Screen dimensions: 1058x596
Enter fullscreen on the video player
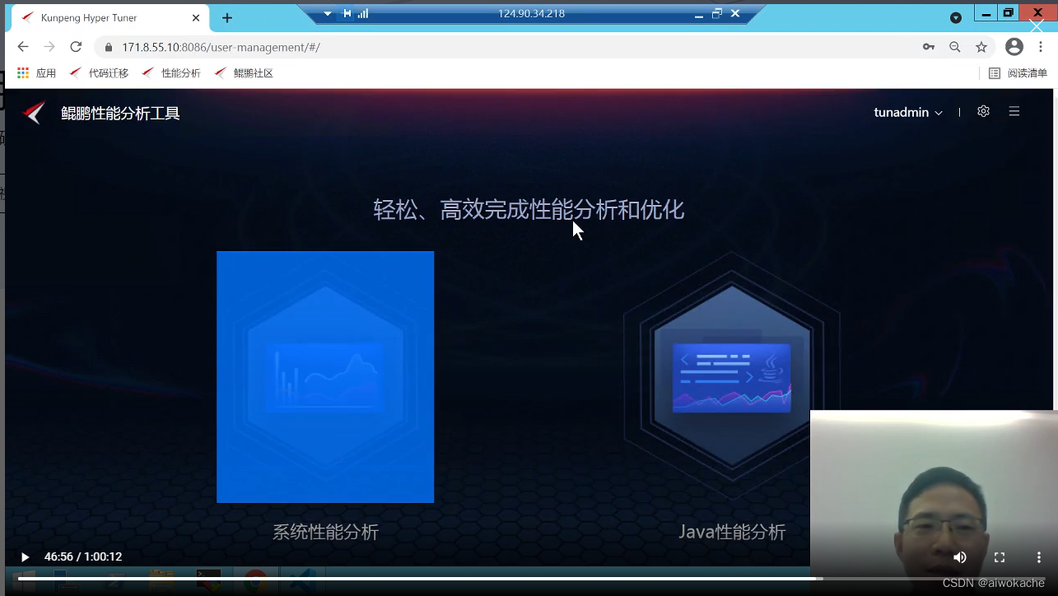tap(1000, 557)
